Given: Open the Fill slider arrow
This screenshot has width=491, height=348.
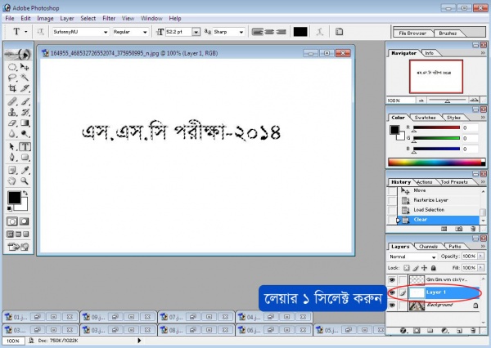Looking at the screenshot, I should [480, 268].
